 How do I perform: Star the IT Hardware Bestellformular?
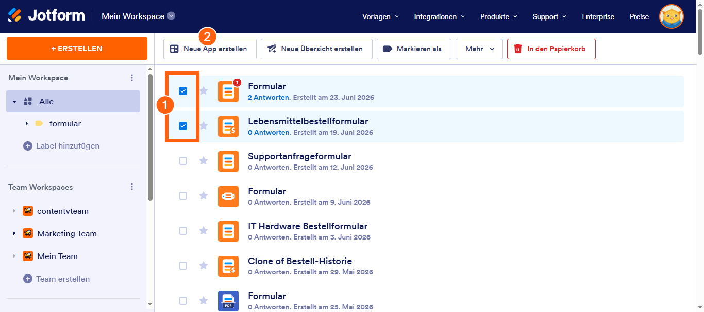[204, 231]
